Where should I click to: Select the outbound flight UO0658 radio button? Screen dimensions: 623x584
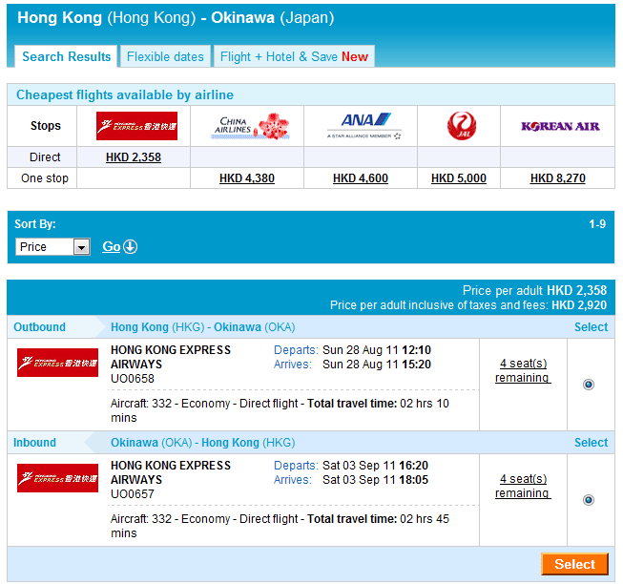point(588,385)
